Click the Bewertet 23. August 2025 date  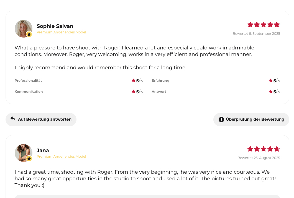[x=259, y=158]
